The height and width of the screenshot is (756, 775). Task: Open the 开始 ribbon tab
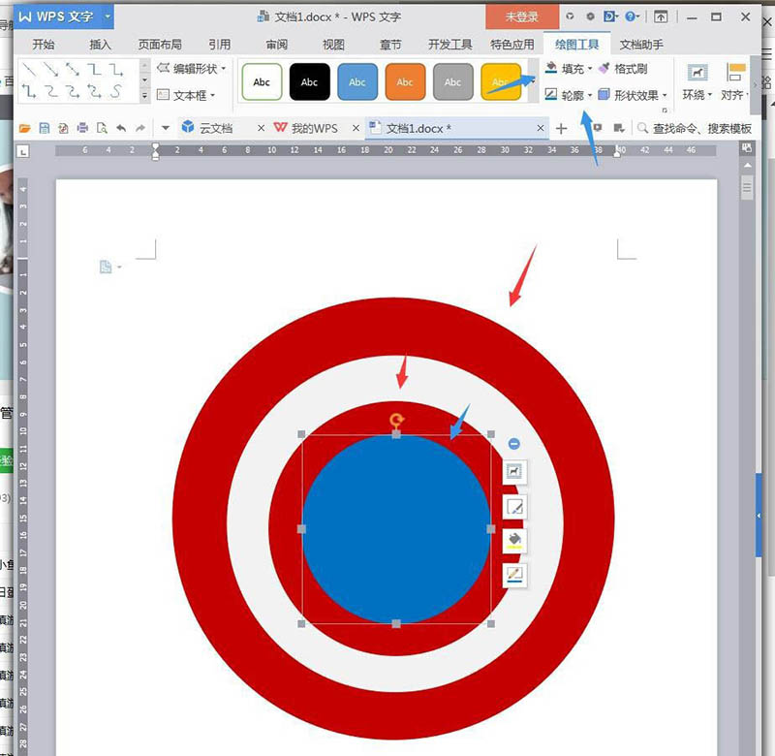pos(44,45)
